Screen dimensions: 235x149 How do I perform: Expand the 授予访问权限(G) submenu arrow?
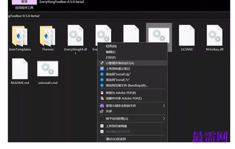[164, 119]
